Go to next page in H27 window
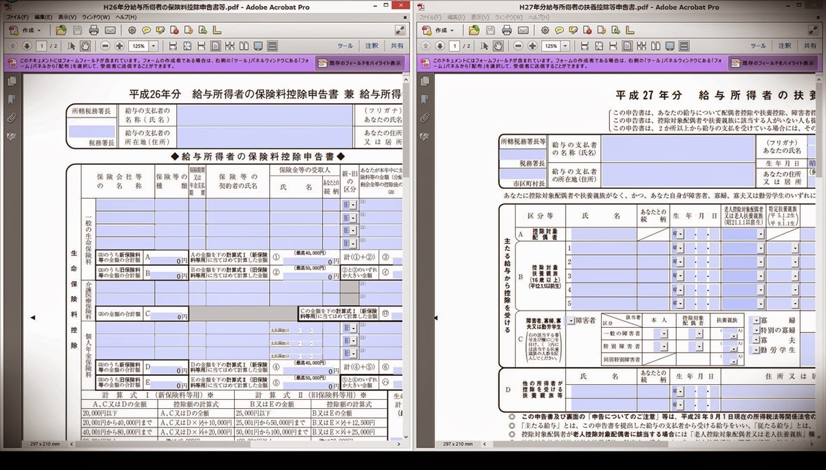Screen dimensions: 826x470 click(x=439, y=46)
